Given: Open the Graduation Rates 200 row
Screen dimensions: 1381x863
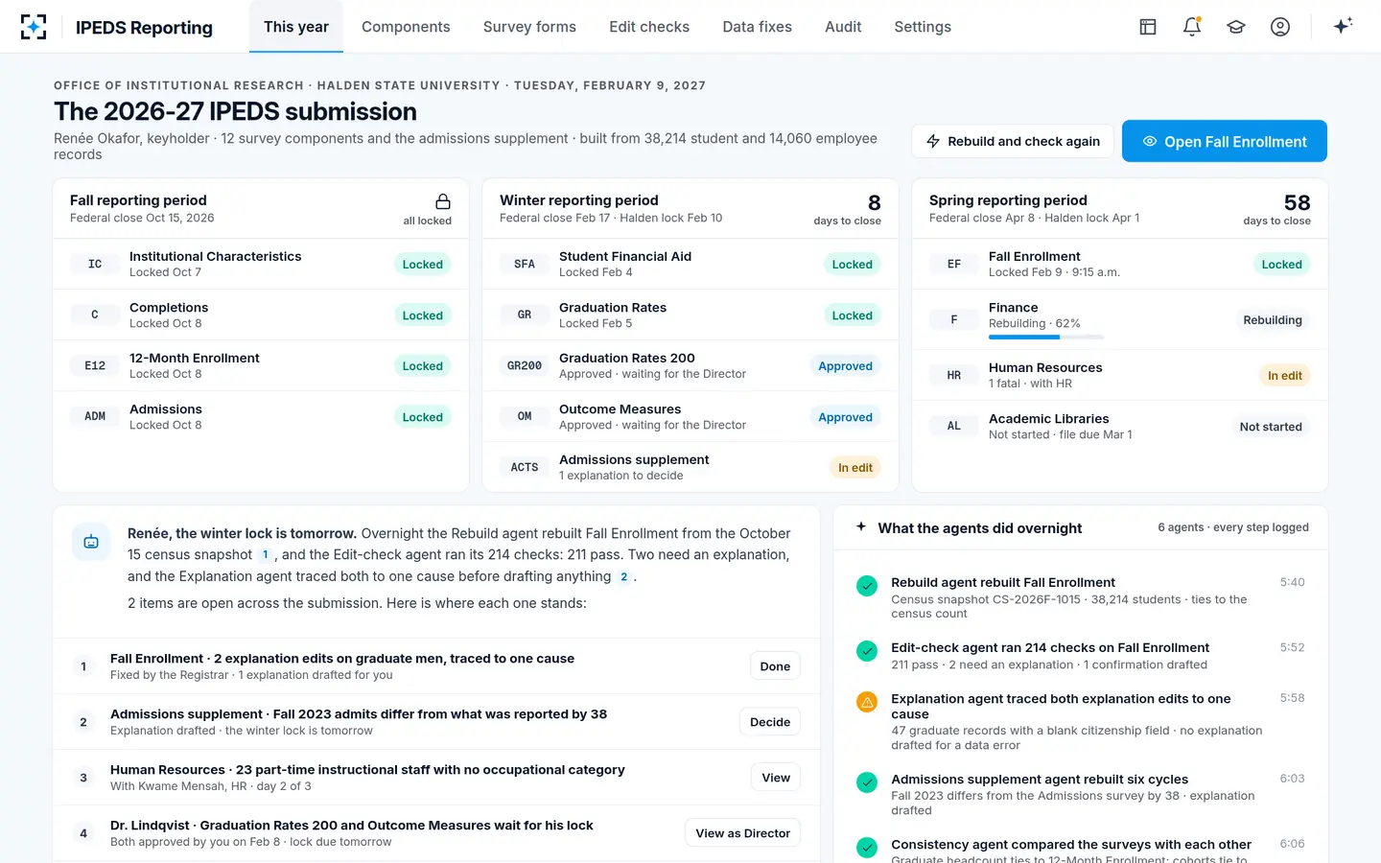Looking at the screenshot, I should point(690,365).
